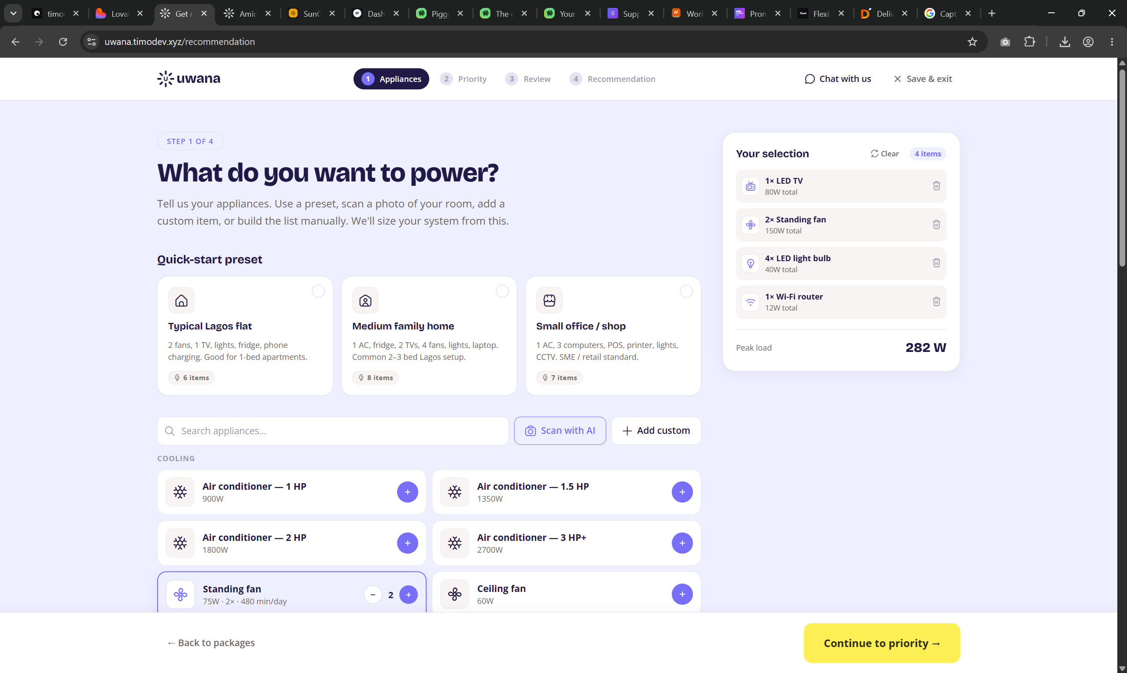Select the Small office / shop preset radio
Screen dimensions: 1127x673
click(x=686, y=291)
